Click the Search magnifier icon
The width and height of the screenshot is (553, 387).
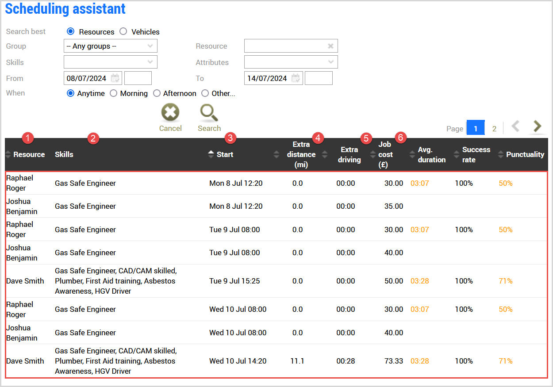pyautogui.click(x=209, y=113)
